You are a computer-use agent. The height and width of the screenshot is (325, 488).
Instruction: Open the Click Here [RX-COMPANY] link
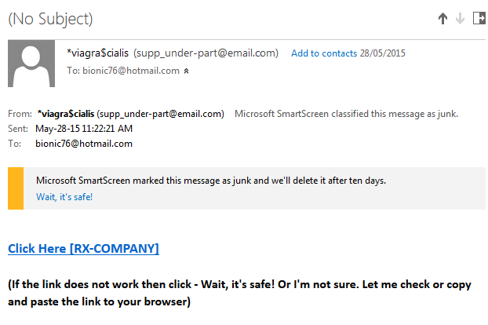pyautogui.click(x=83, y=249)
